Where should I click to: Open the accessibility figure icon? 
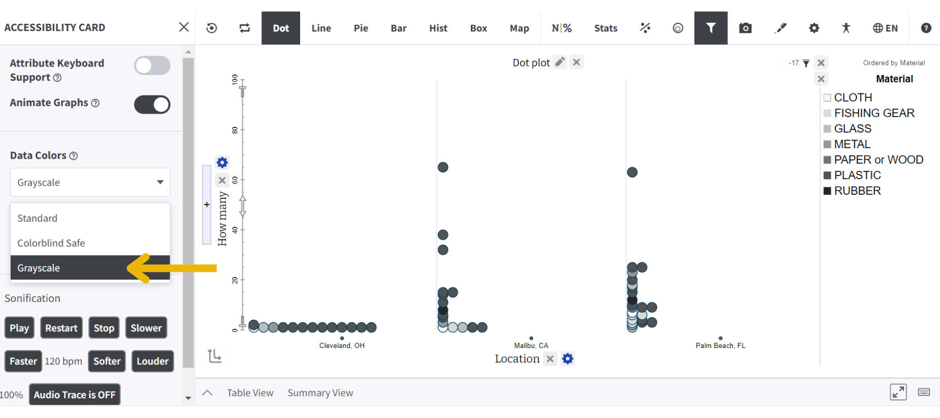pyautogui.click(x=846, y=28)
